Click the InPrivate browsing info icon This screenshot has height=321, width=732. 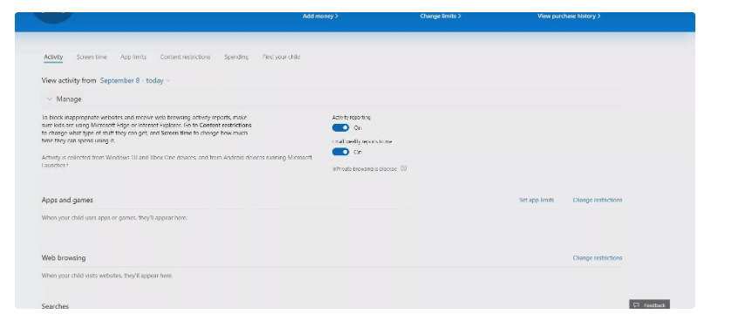(x=404, y=168)
